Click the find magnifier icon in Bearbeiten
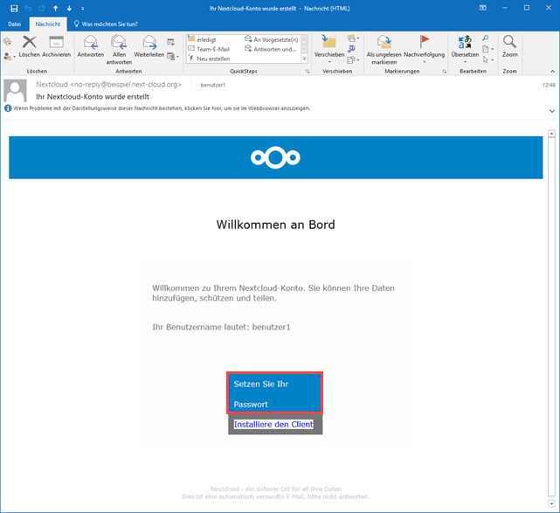The width and height of the screenshot is (560, 513). tap(486, 38)
